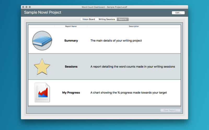Close the Word Count Dashboard window

click(x=23, y=7)
